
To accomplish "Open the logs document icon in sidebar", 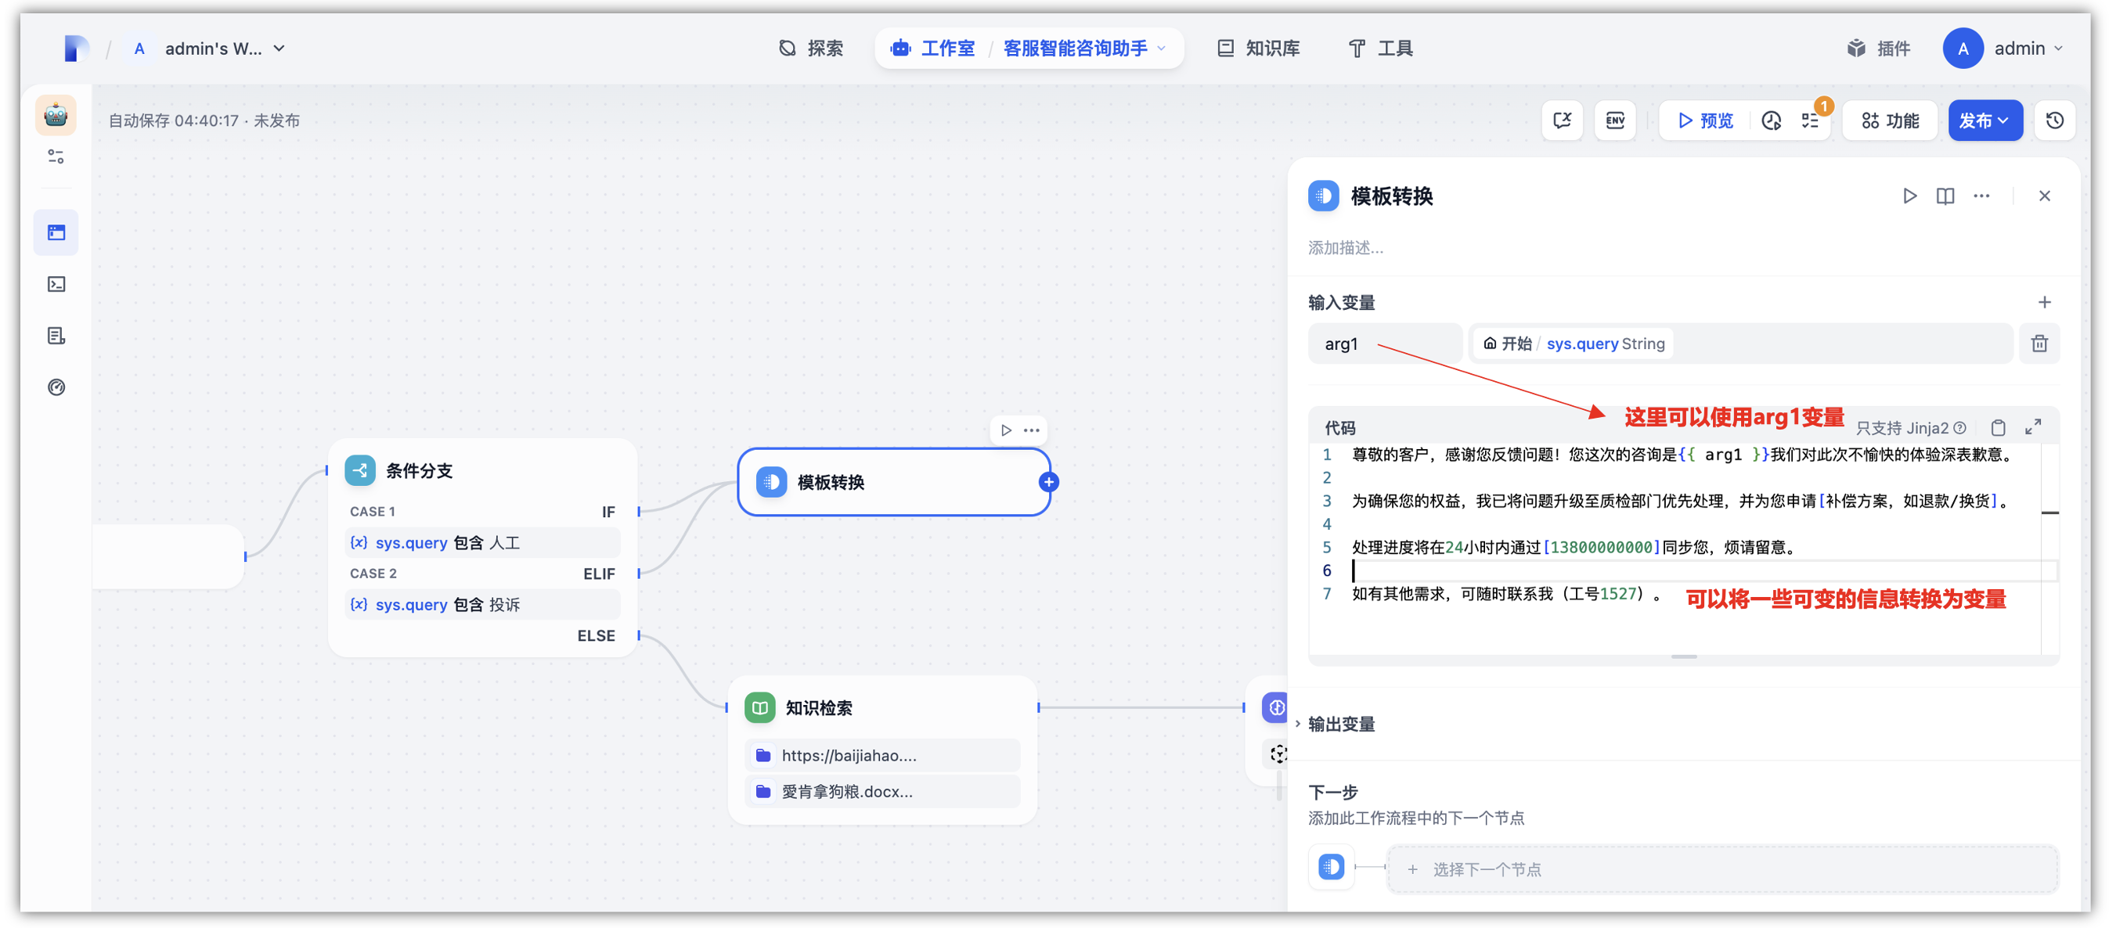I will point(56,336).
